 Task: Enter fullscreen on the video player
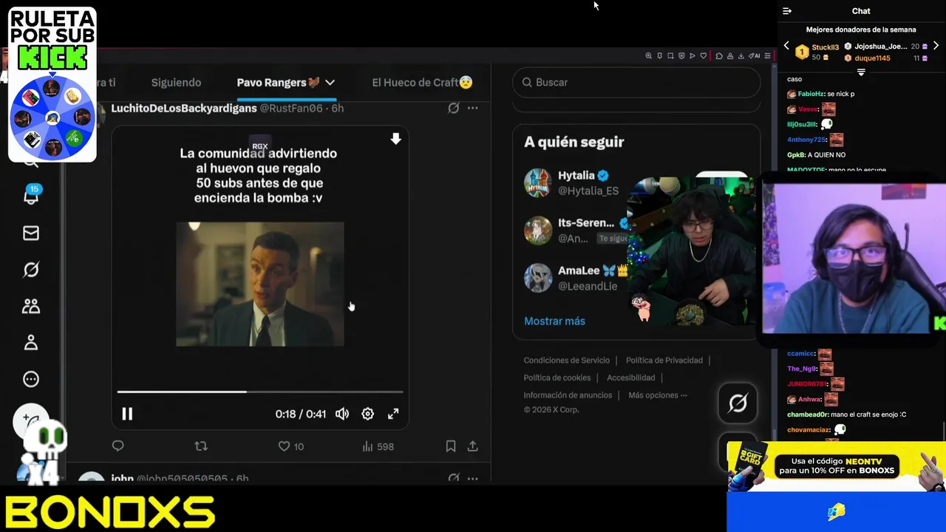point(393,414)
